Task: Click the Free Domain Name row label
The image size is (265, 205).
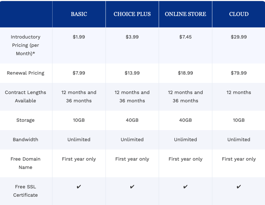Action: click(x=25, y=163)
